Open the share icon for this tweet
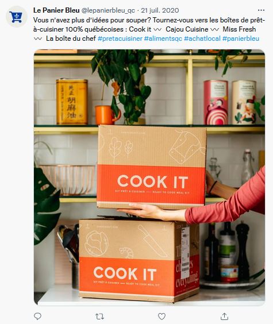The image size is (273, 324). [x=224, y=316]
